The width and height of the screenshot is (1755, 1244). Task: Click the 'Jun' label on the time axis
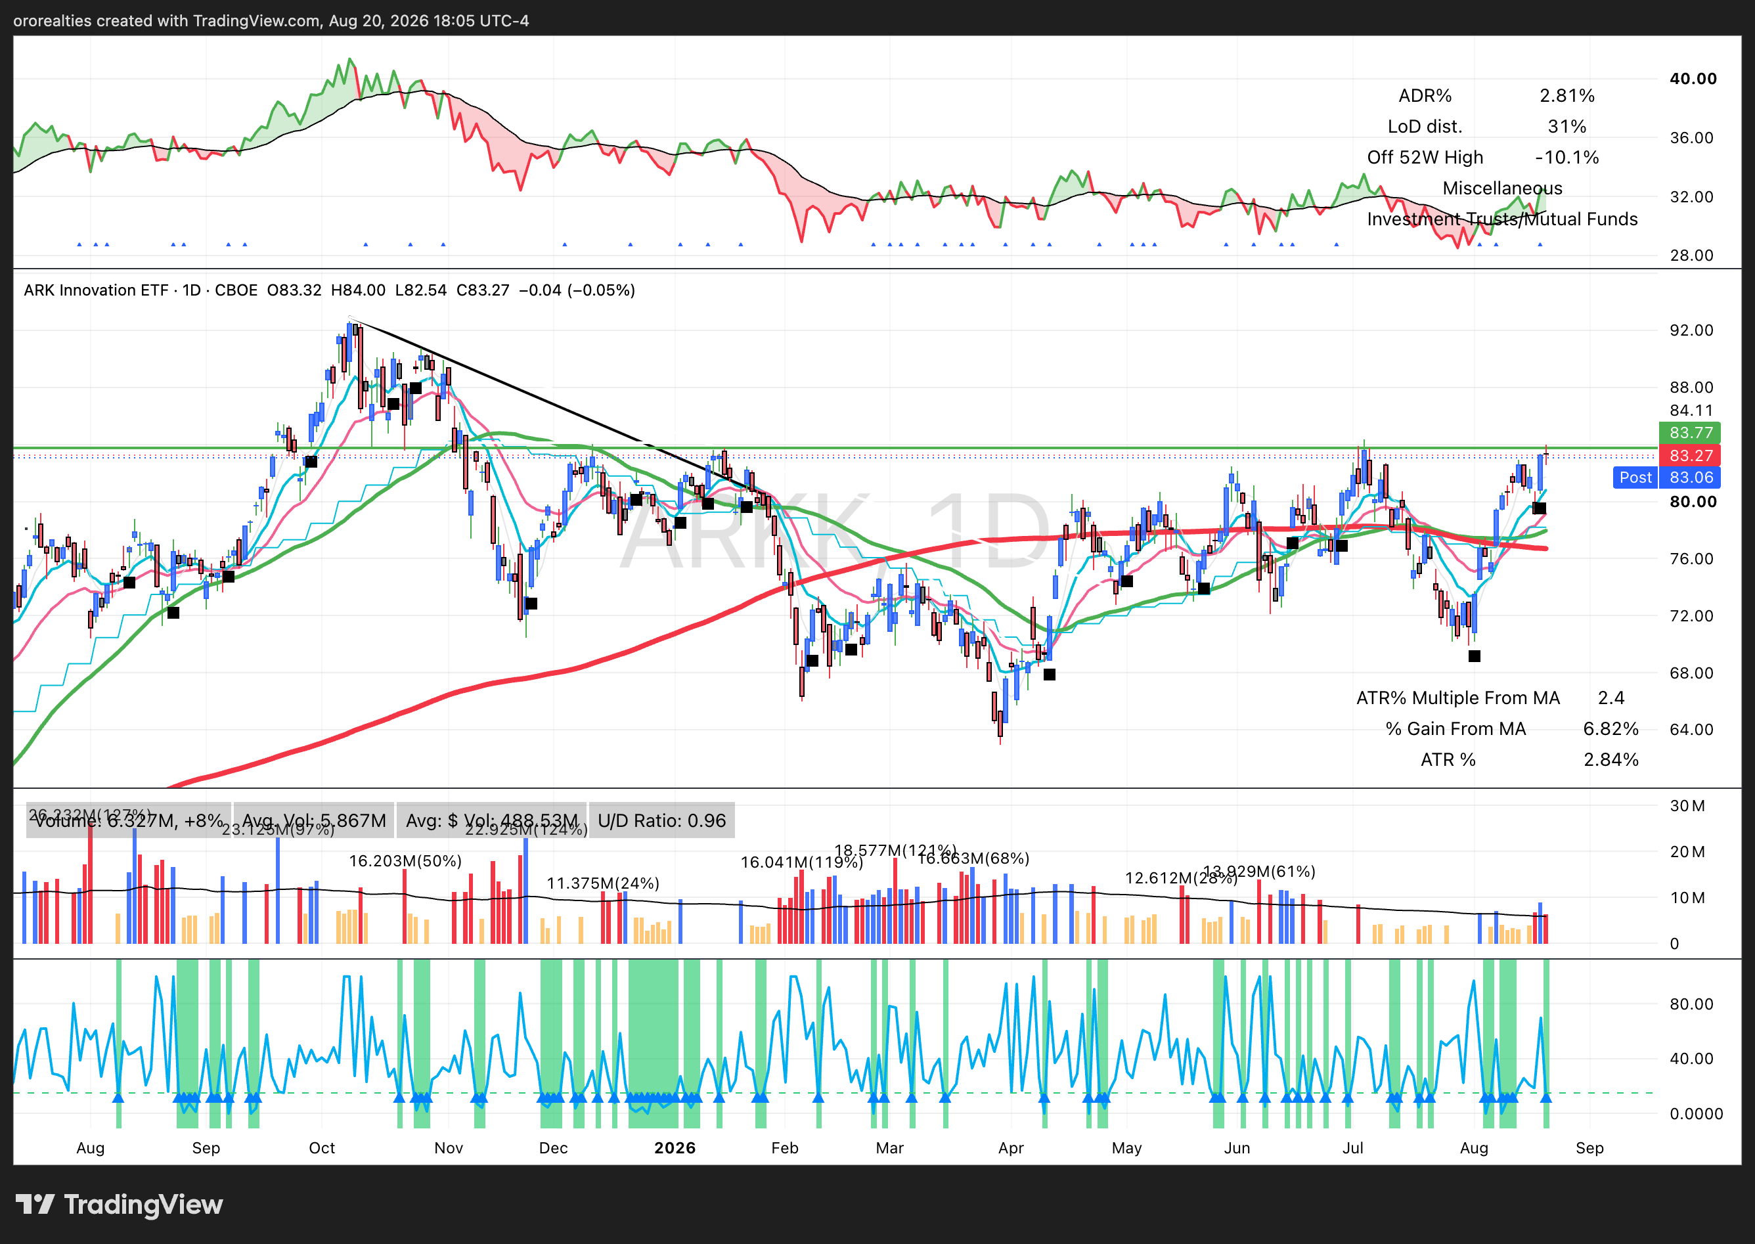tap(1237, 1148)
